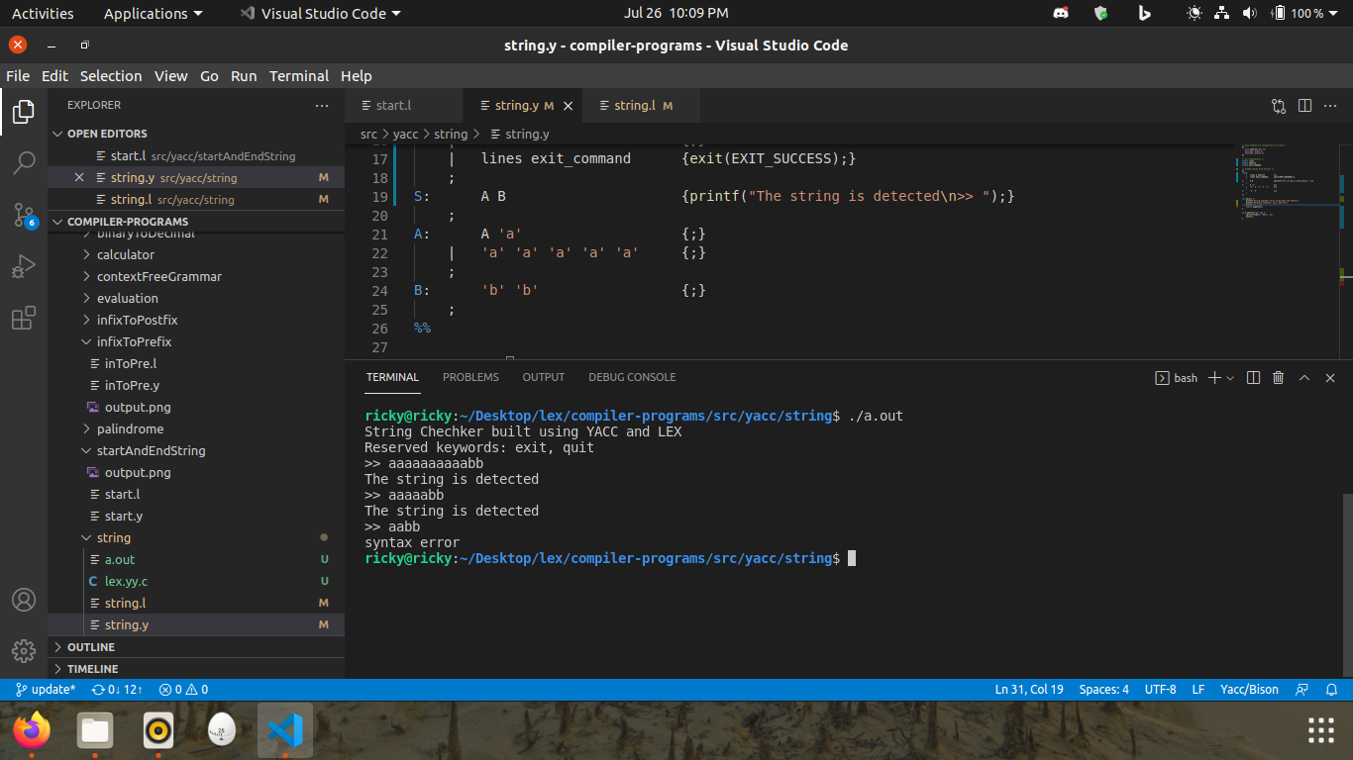Open the feedback icon in status bar
Viewport: 1353px width, 760px height.
tap(1302, 690)
